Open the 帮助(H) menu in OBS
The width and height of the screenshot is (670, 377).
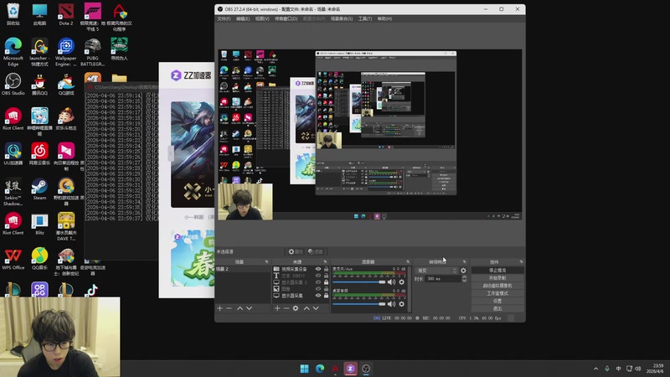(384, 18)
